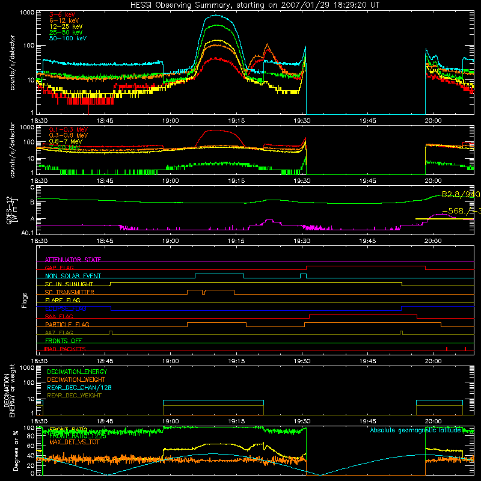Click the HESSI Observing Summary title text
Viewport: 481px width, 481px height.
click(x=254, y=5)
